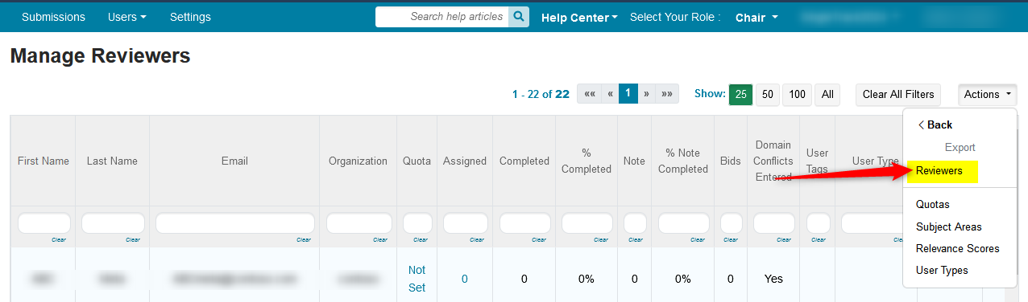1028x302 pixels.
Task: Show 50 items per page
Action: [x=768, y=94]
